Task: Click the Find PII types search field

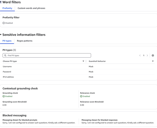Action: tap(48, 55)
